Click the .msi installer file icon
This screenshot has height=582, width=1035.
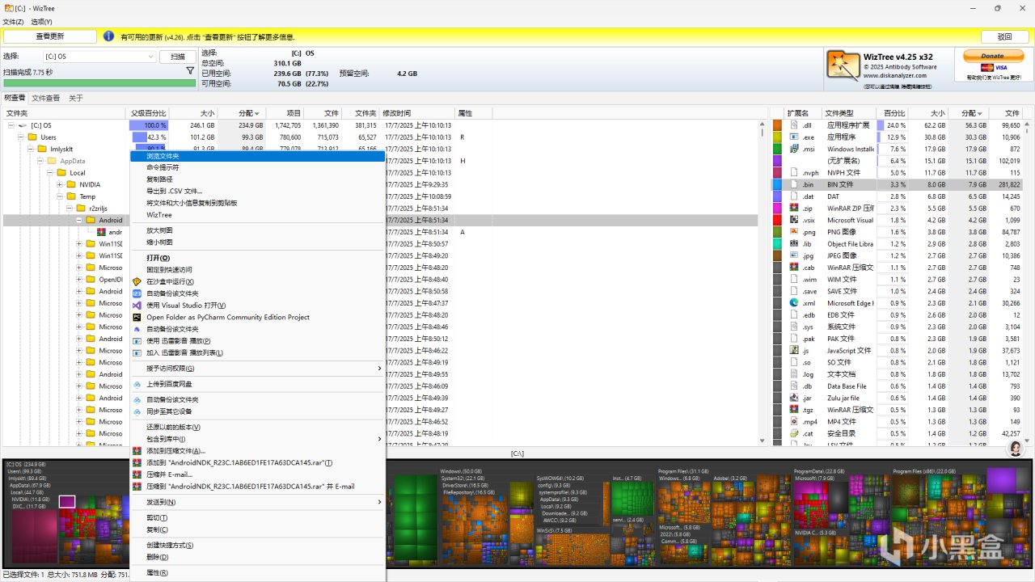794,149
